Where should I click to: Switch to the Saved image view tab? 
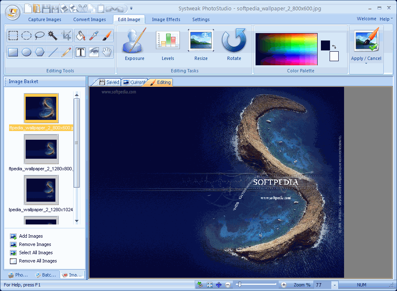[x=109, y=82]
